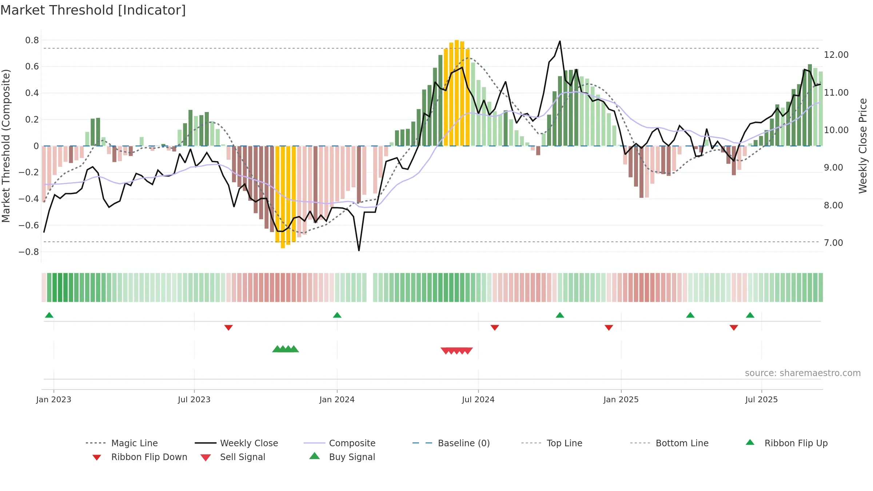The image size is (873, 491).
Task: Click the Ribbon Flip Up marker at January 2023
Action: point(49,315)
